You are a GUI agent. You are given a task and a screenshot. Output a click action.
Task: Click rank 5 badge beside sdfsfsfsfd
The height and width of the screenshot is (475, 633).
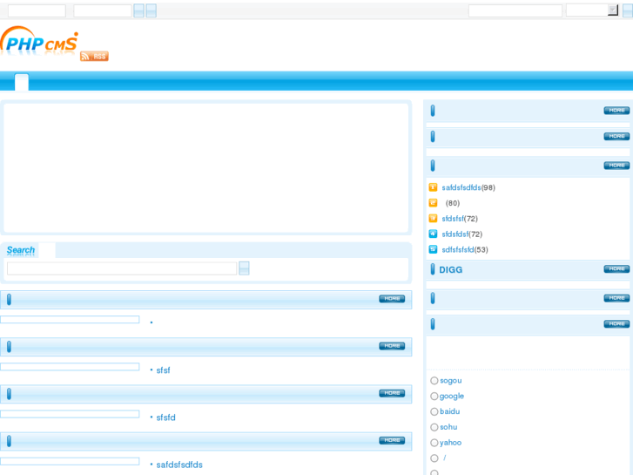tap(433, 249)
